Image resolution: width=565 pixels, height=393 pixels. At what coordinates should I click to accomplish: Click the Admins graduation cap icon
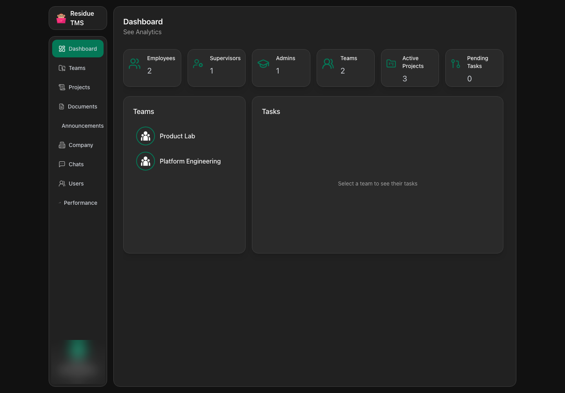point(263,64)
